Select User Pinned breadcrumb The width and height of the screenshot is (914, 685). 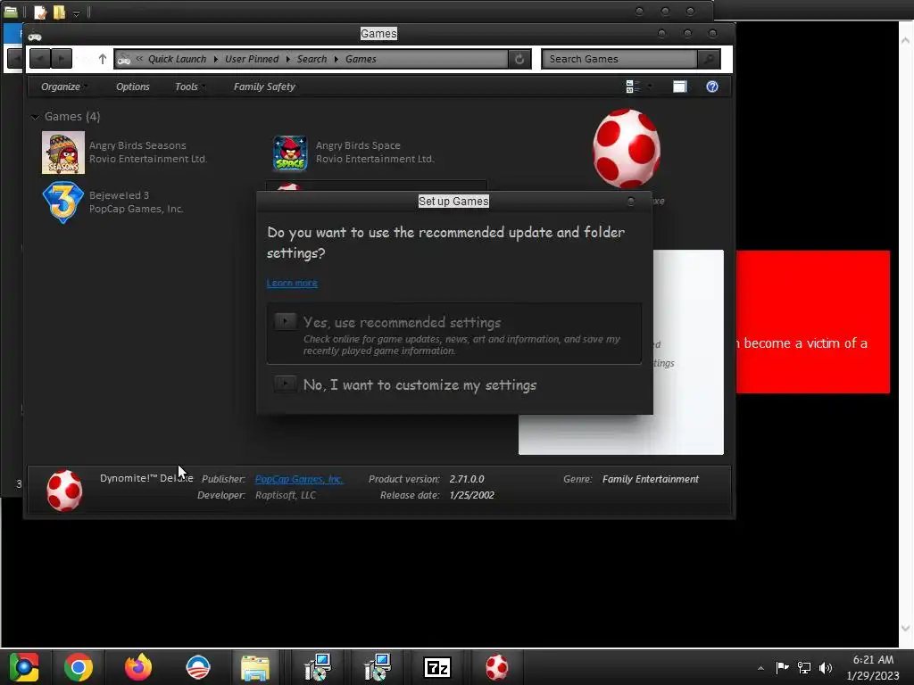pos(252,59)
